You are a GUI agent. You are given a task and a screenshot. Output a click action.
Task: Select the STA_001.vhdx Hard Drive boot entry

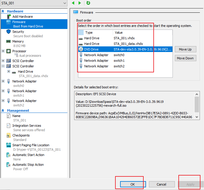point(92,38)
